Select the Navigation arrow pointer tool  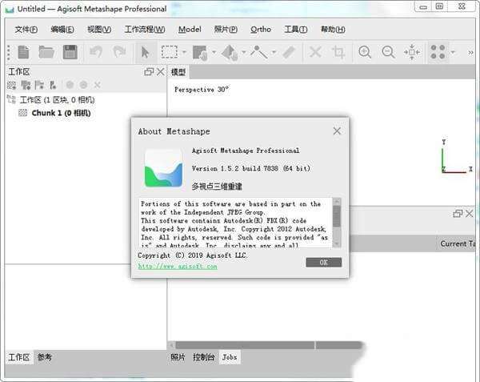point(145,52)
